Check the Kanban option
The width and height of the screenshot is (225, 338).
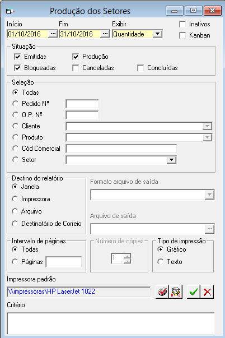(182, 35)
